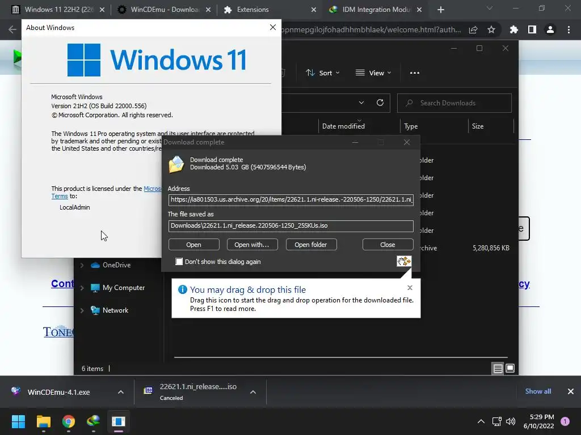Close the Extensions browser tab
The image size is (581, 435).
[x=313, y=10]
